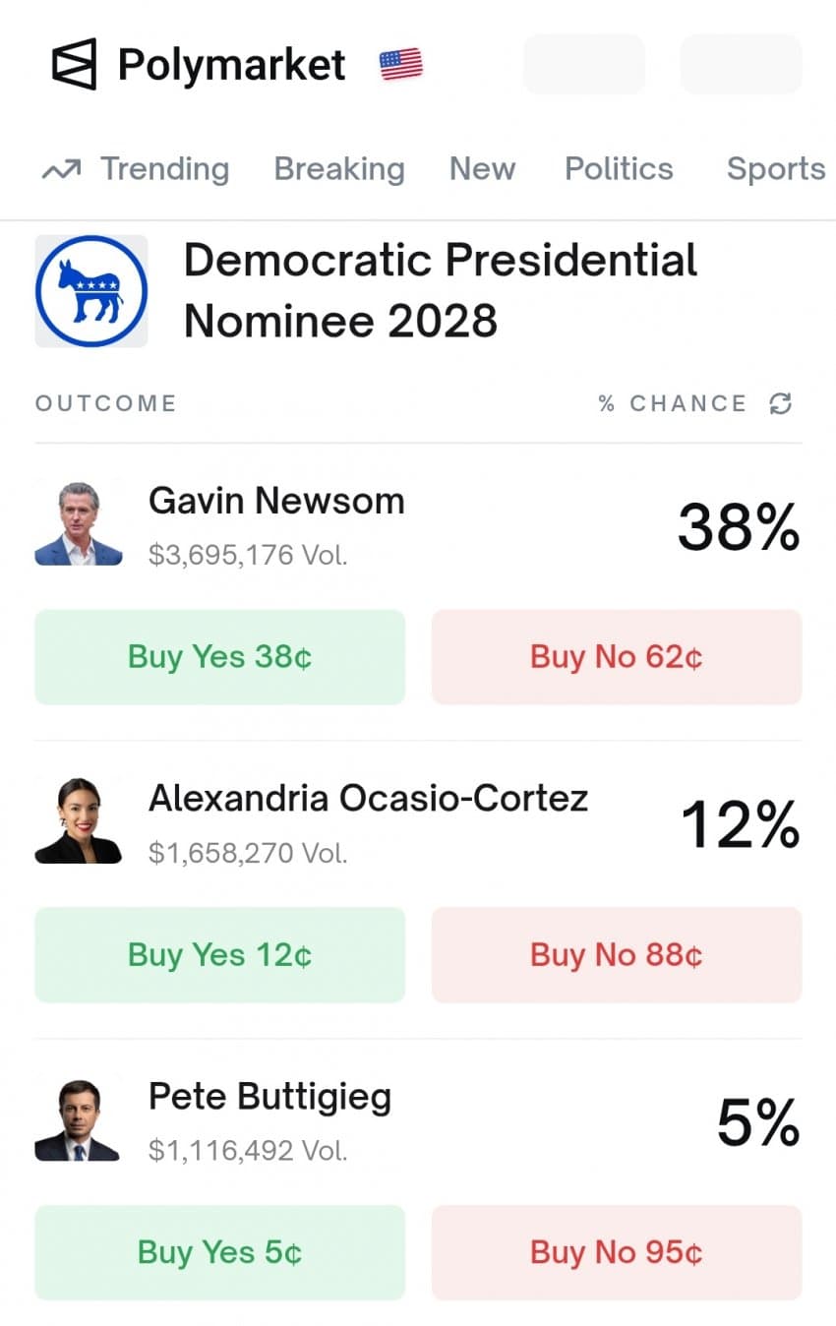836x1326 pixels.
Task: Click the Trending arrow icon
Action: click(61, 170)
